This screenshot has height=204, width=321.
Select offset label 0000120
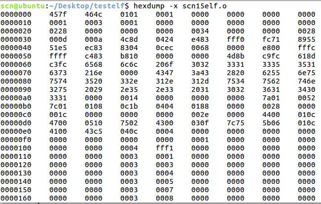point(16,165)
